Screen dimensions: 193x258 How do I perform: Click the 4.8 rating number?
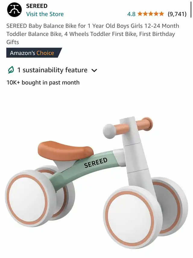[x=131, y=14]
